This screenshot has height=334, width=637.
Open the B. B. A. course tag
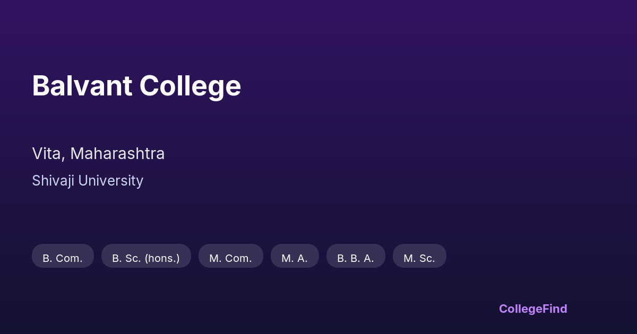356,257
